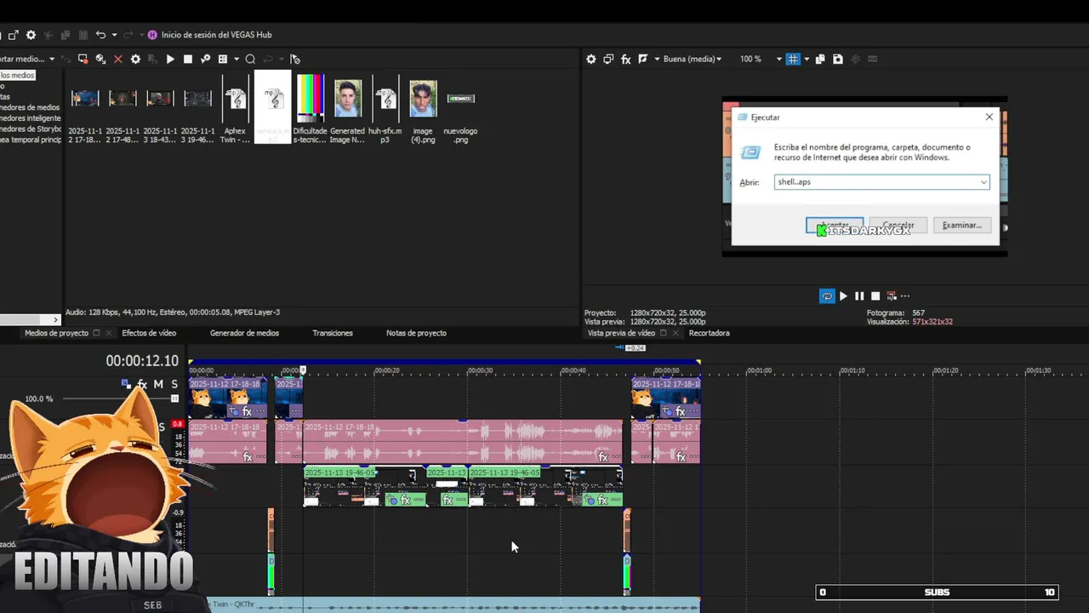Click record icon in preview transport
Viewport: 1089px width, 613px height.
891,296
